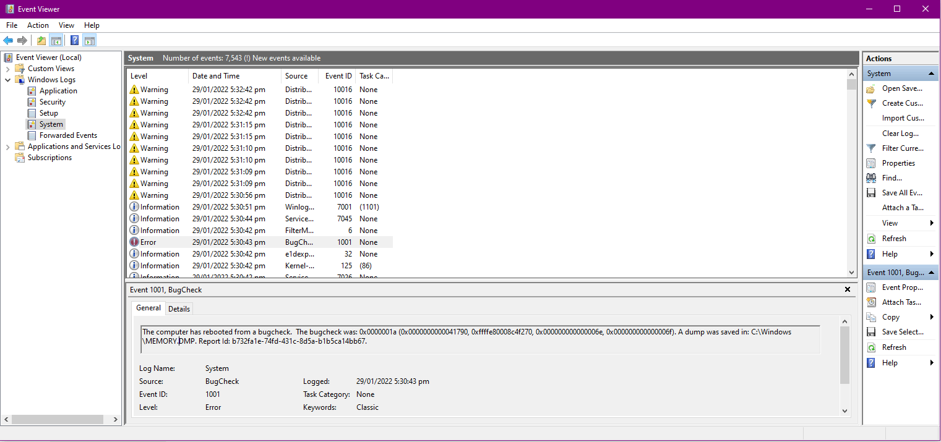Image resolution: width=941 pixels, height=442 pixels.
Task: Toggle the Action pane toolbar icon
Action: 90,41
